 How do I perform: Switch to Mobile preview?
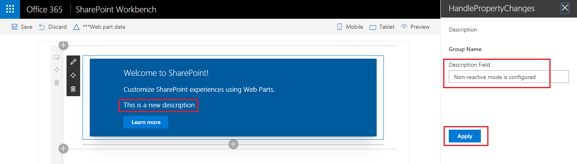point(340,27)
